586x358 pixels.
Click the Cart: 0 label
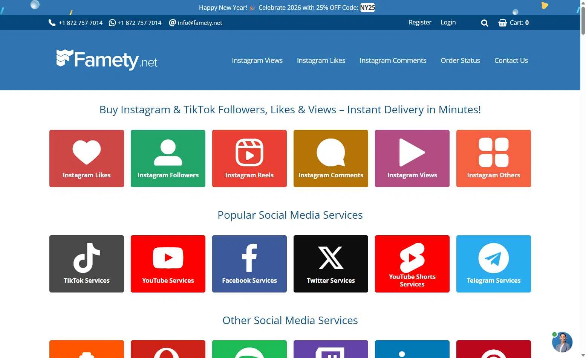click(519, 23)
